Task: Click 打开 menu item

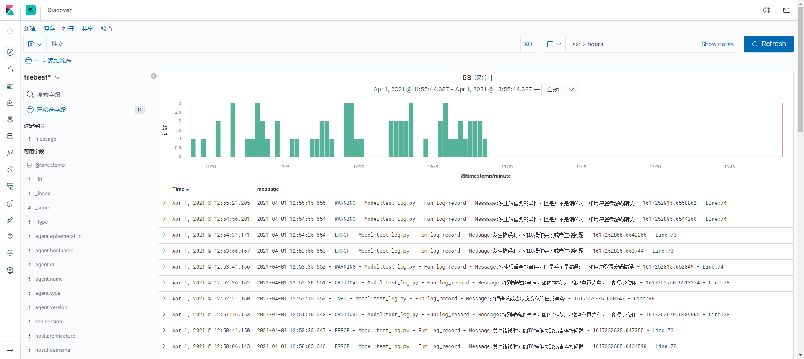Action: tap(68, 29)
